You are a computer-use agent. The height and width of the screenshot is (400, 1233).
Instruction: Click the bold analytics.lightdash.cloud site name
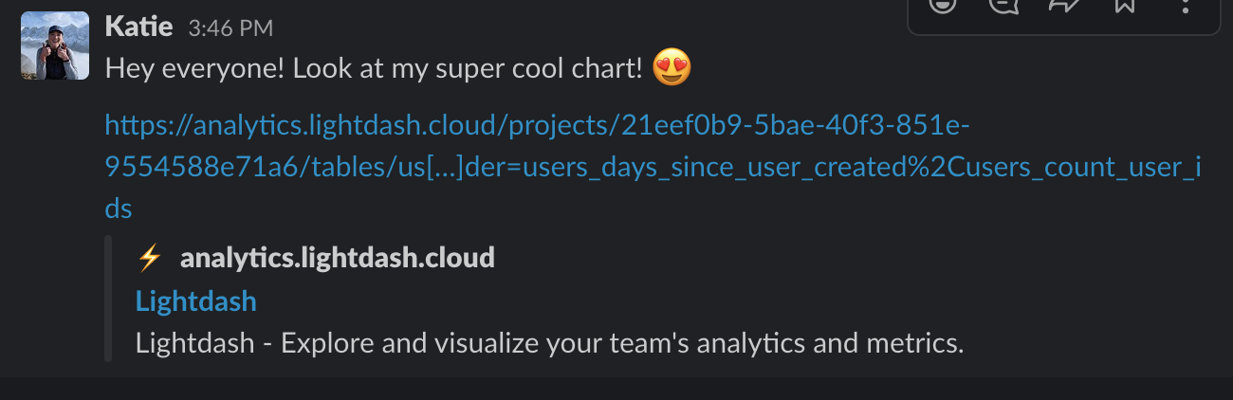337,257
